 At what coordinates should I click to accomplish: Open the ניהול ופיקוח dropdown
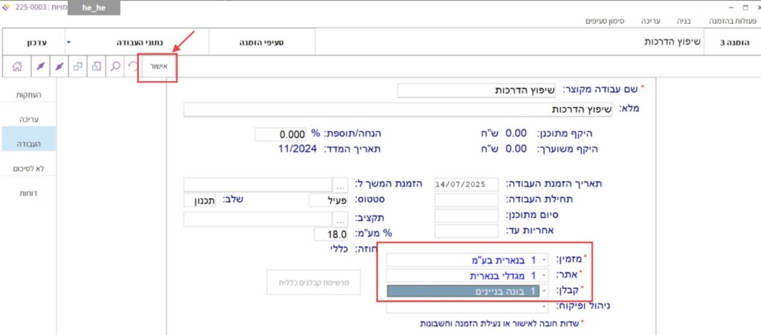tap(543, 306)
